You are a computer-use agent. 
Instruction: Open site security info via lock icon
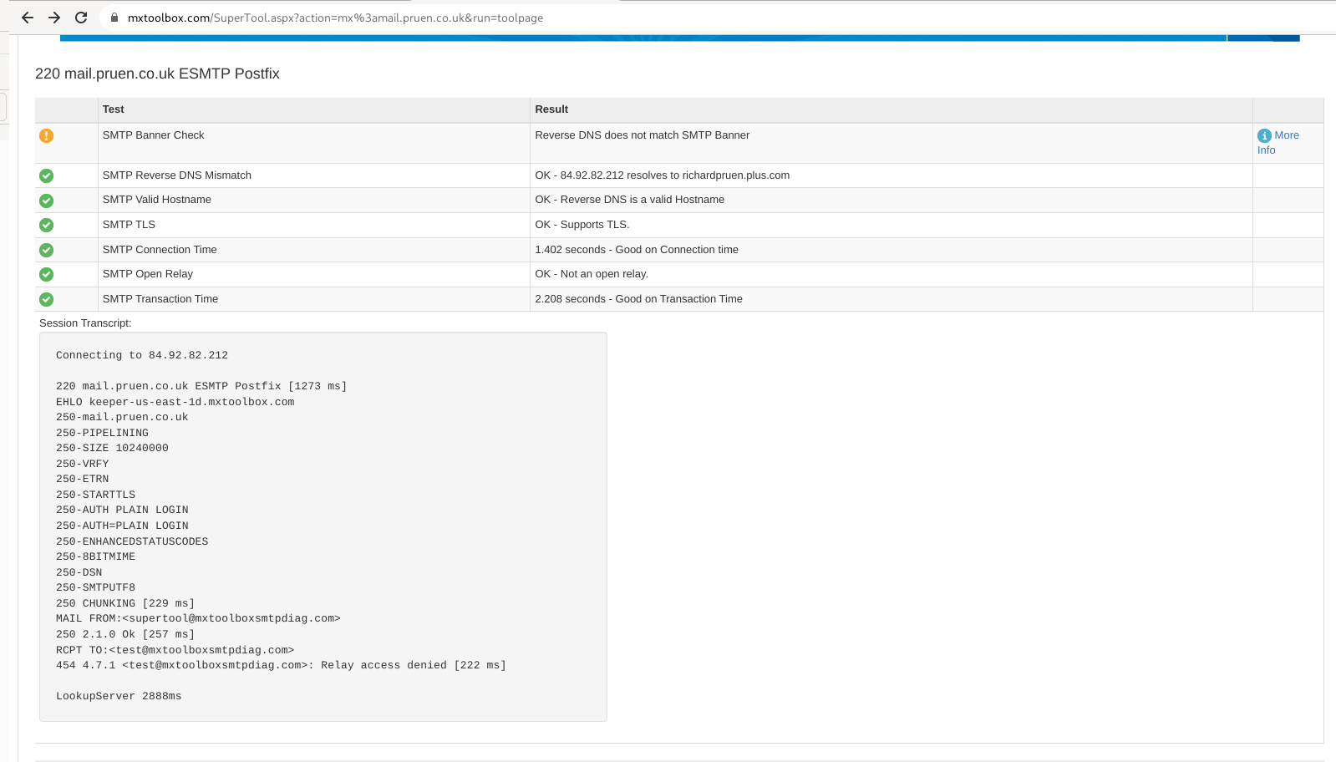click(114, 18)
